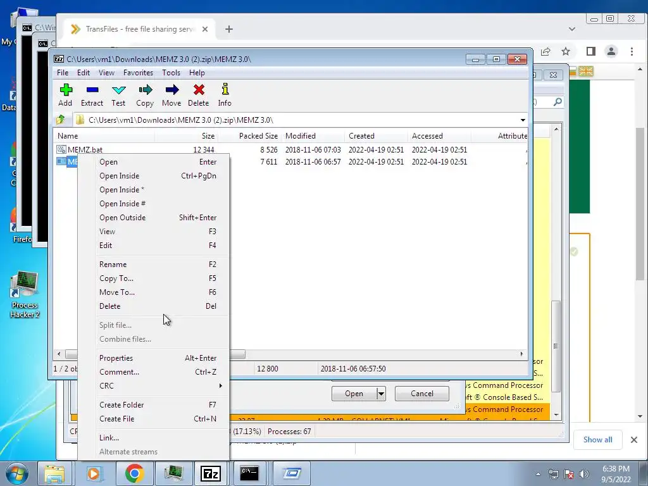
Task: Choose Open Outside in the context menu
Action: click(154, 218)
